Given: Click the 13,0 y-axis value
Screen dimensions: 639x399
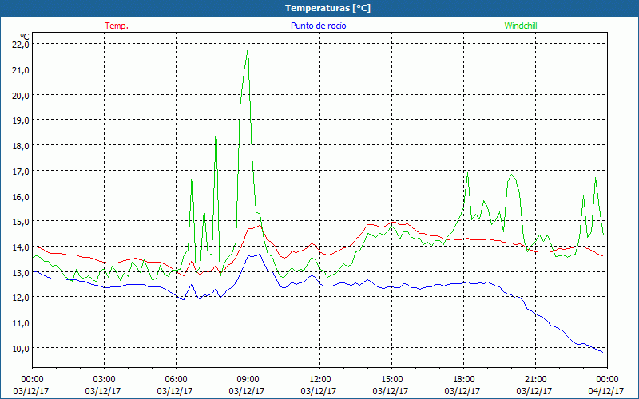Looking at the screenshot, I should coord(21,272).
